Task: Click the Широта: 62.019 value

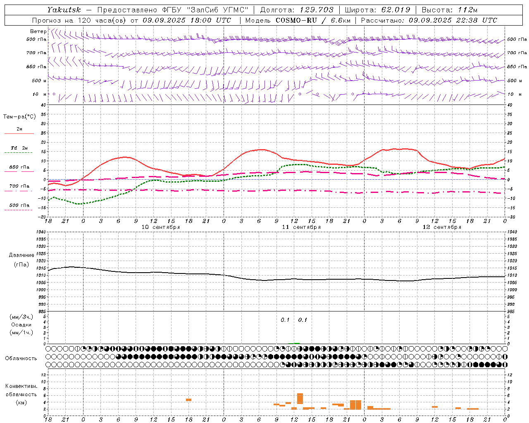Action: point(377,10)
